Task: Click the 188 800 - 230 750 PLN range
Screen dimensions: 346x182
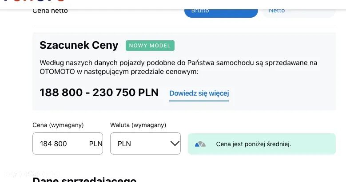Action: pyautogui.click(x=99, y=93)
